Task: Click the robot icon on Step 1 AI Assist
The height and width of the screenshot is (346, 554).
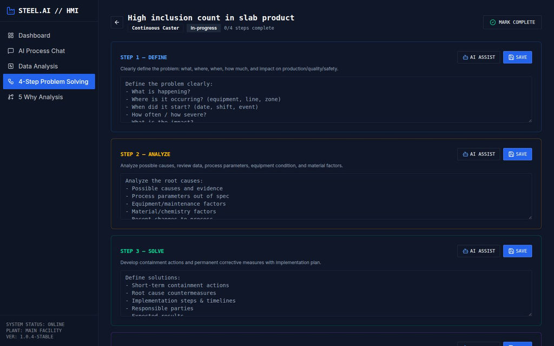Action: (465, 57)
